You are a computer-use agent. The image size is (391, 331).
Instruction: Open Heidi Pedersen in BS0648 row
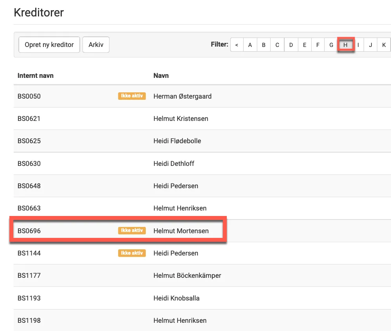(176, 186)
